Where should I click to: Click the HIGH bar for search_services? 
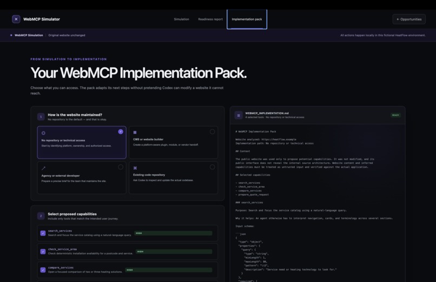(x=173, y=233)
